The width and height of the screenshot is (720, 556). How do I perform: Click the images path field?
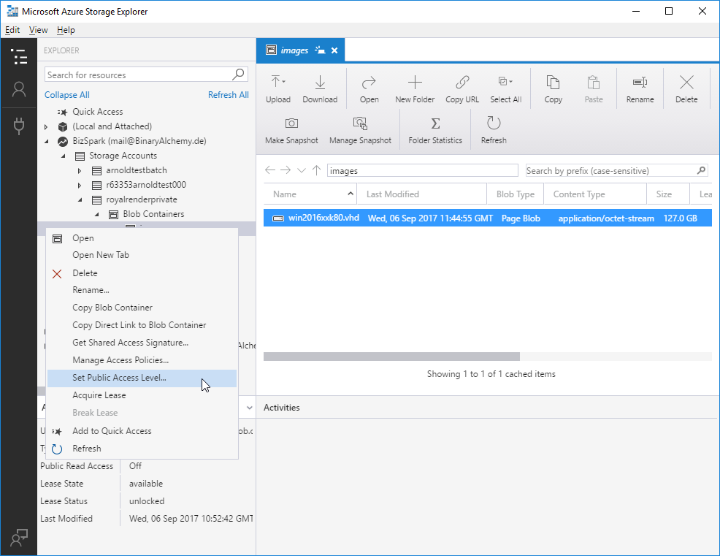click(423, 170)
